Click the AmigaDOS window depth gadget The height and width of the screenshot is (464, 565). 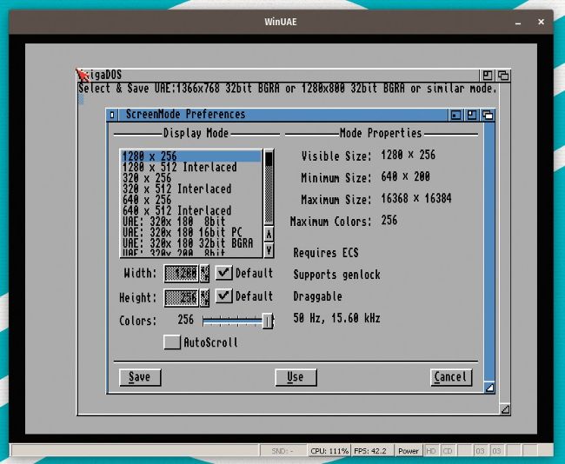(503, 76)
